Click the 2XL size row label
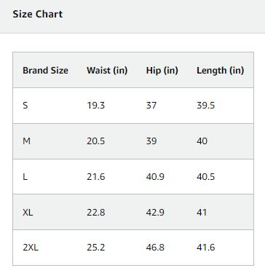Viewport: 265px width, 276px height. pyautogui.click(x=31, y=248)
